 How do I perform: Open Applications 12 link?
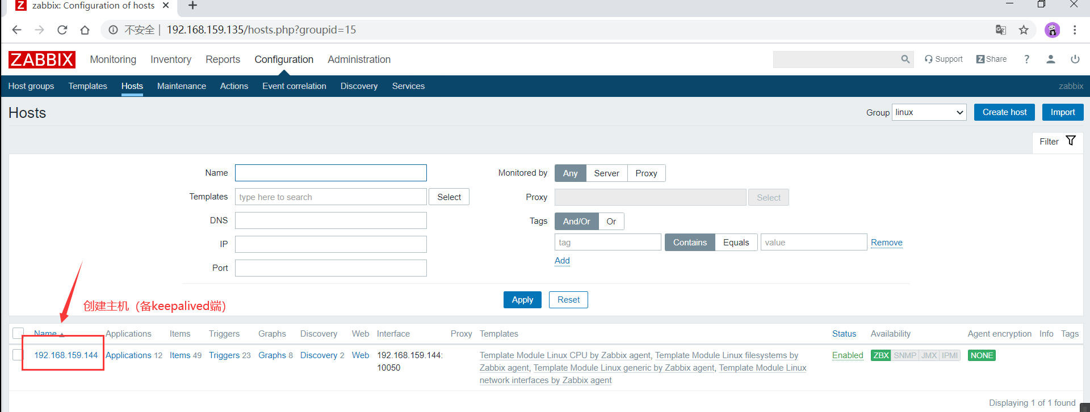(128, 355)
